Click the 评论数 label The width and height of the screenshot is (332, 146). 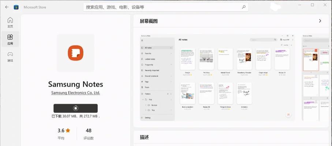point(89,138)
